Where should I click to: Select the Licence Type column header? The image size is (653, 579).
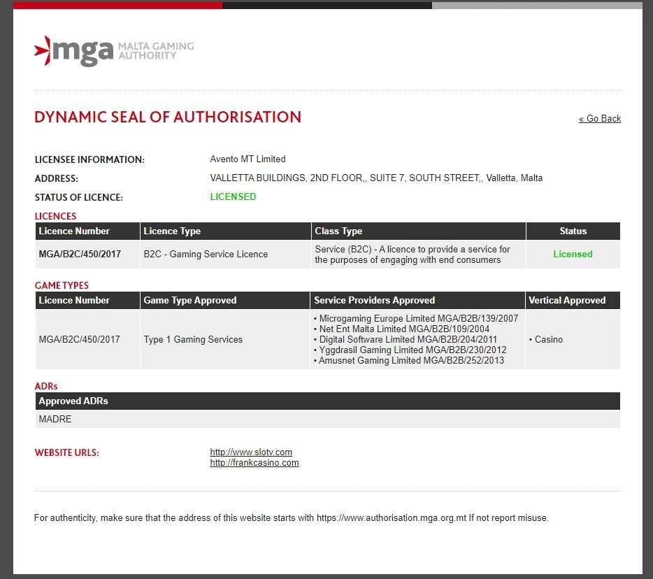tap(225, 231)
